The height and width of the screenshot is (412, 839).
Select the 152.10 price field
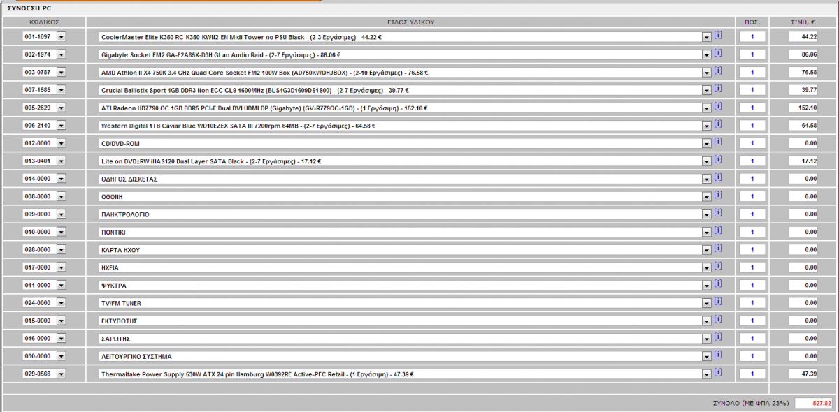(x=803, y=108)
